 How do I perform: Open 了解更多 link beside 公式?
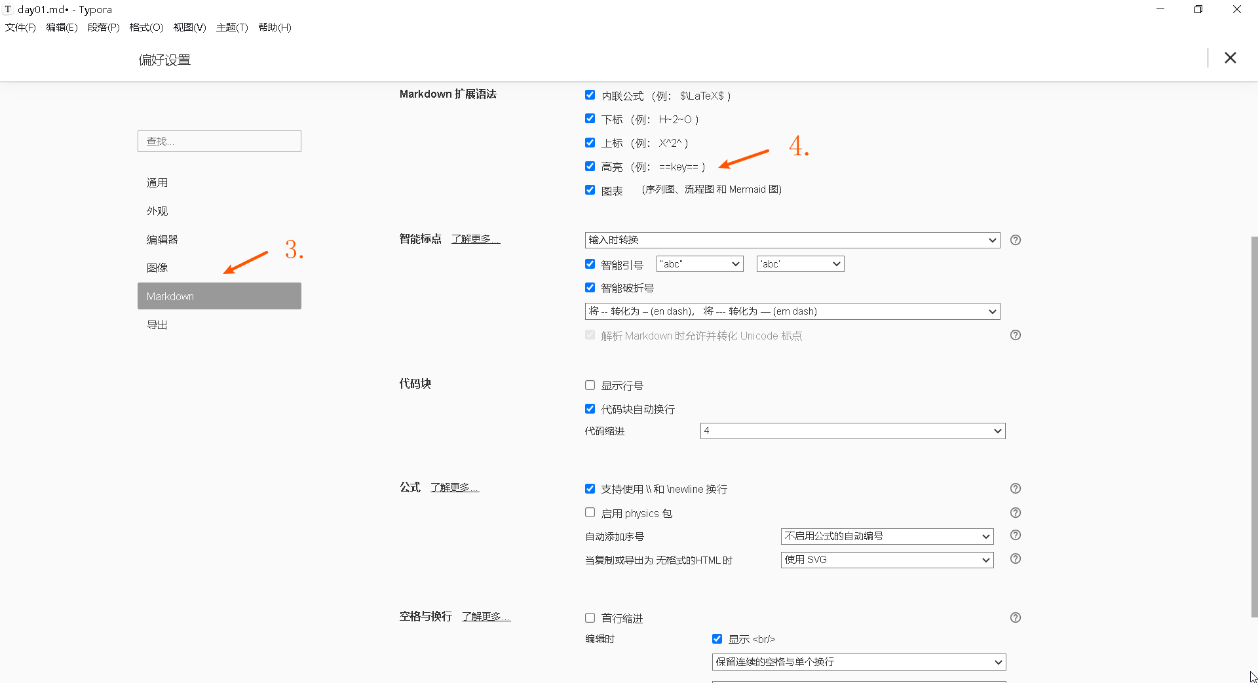pyautogui.click(x=455, y=488)
